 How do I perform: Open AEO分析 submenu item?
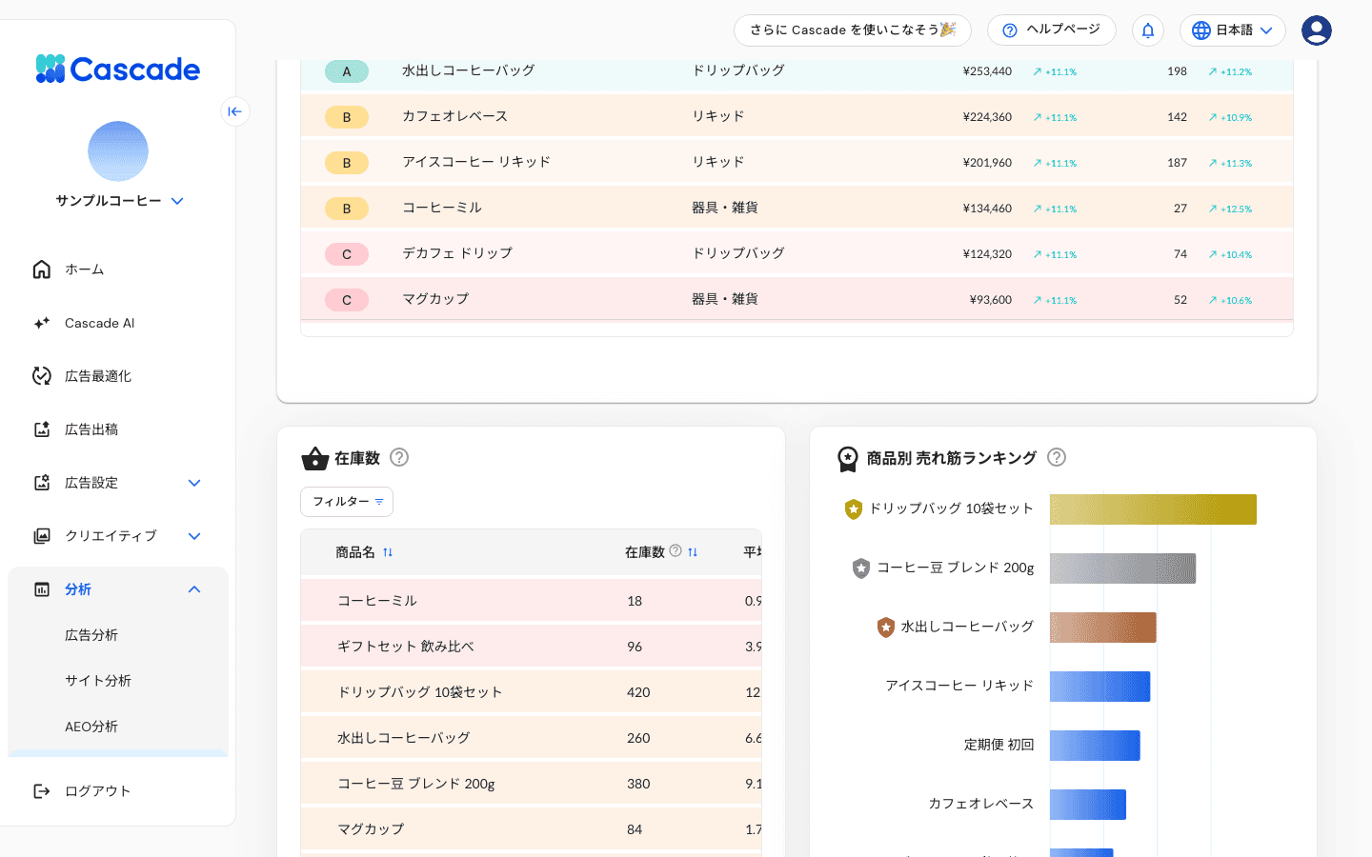[91, 727]
